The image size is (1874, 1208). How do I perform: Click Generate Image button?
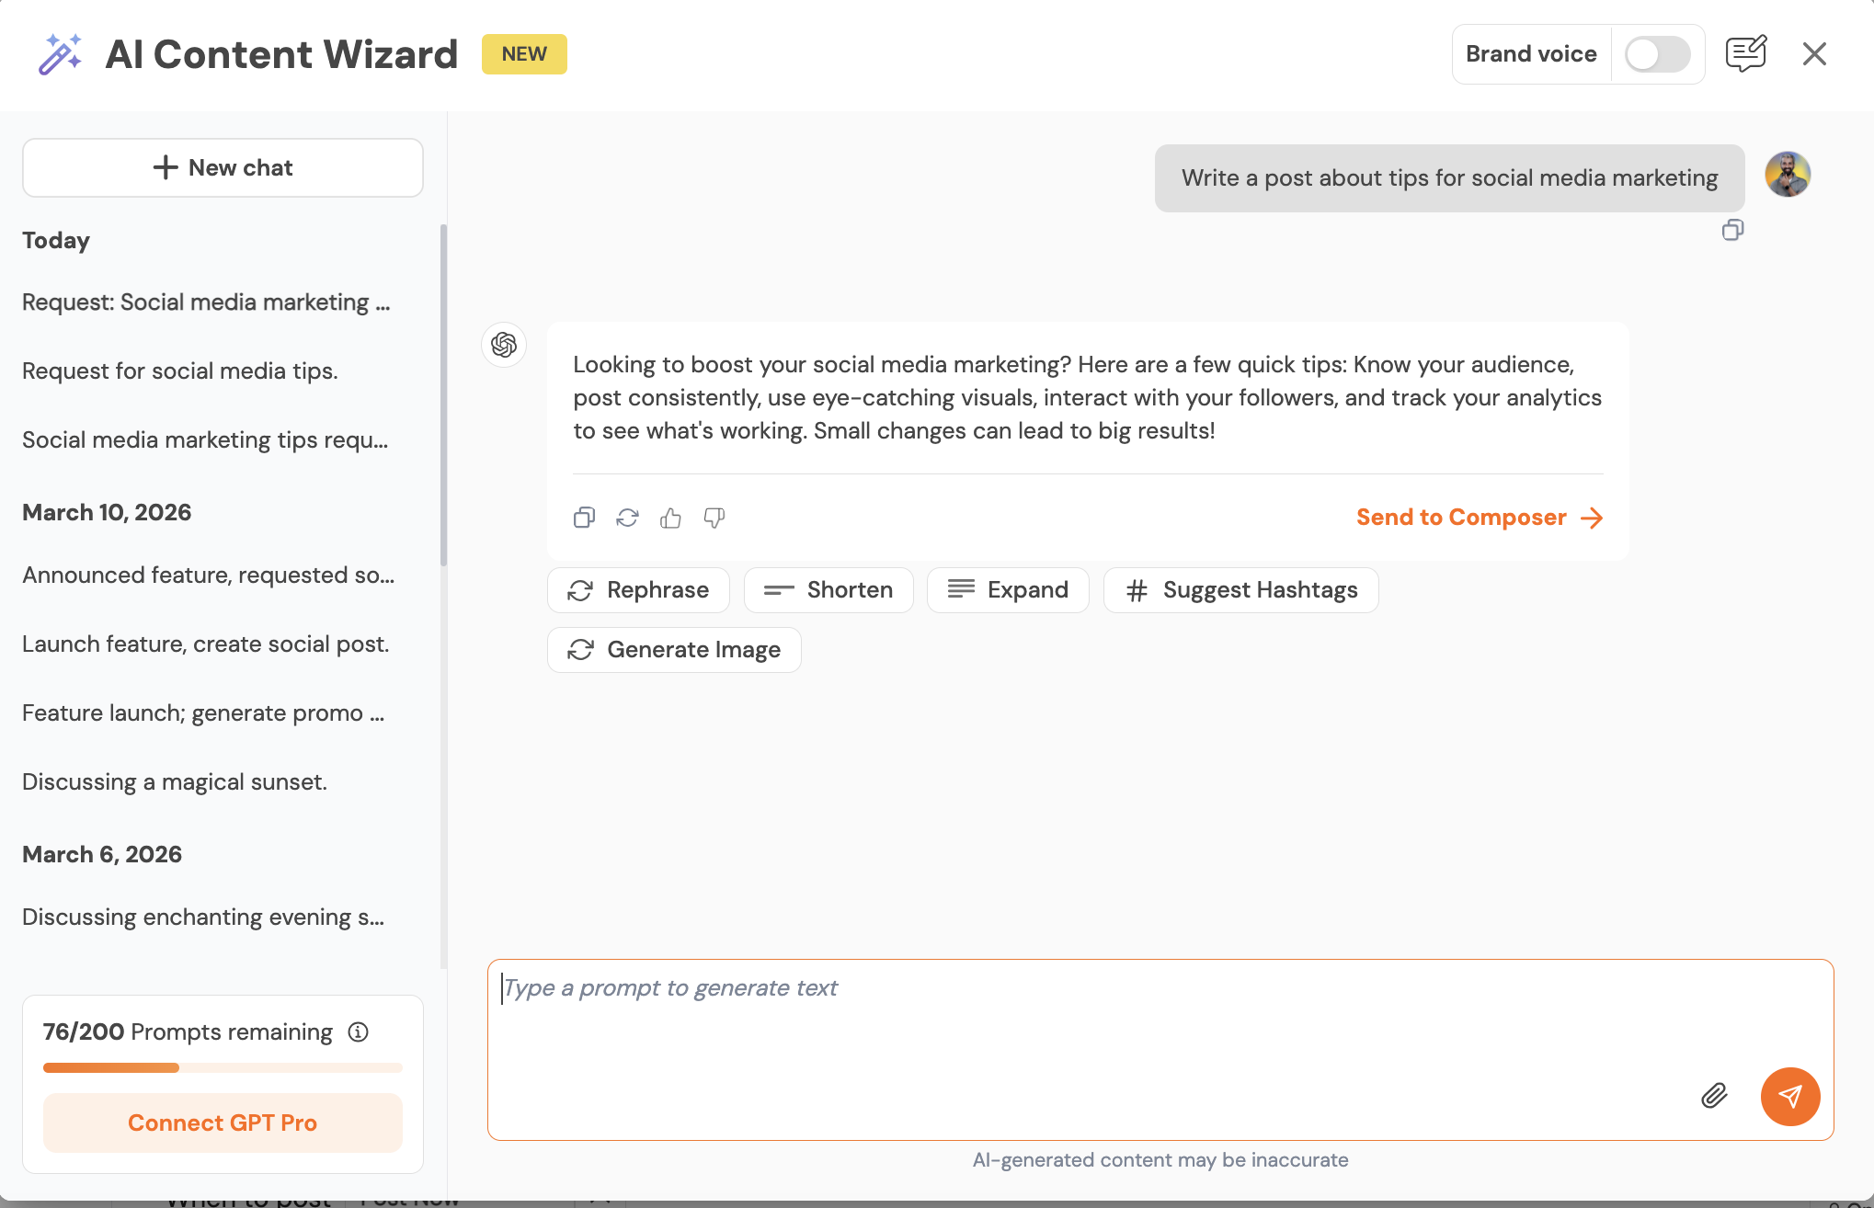point(674,650)
